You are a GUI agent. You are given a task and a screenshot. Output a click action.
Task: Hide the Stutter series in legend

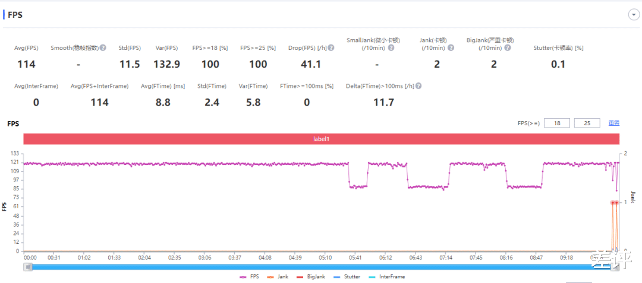[348, 277]
